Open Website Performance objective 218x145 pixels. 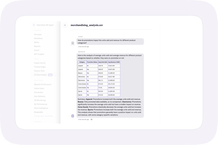coord(43,85)
